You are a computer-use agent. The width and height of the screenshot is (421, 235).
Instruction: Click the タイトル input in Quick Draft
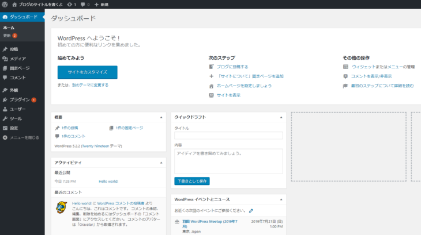[x=228, y=136]
